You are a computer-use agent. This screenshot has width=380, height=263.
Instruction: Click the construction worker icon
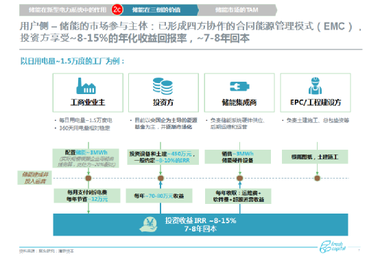tap(315, 86)
